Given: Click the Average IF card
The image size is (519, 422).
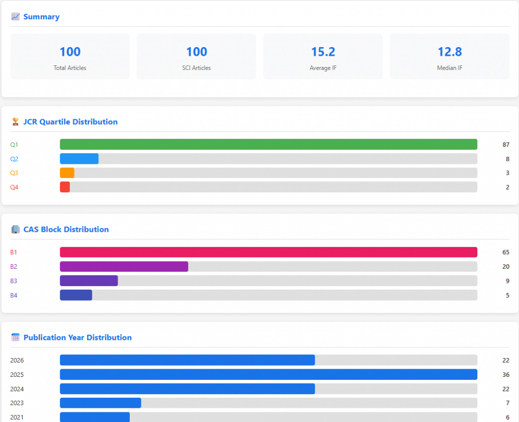Looking at the screenshot, I should coord(323,56).
